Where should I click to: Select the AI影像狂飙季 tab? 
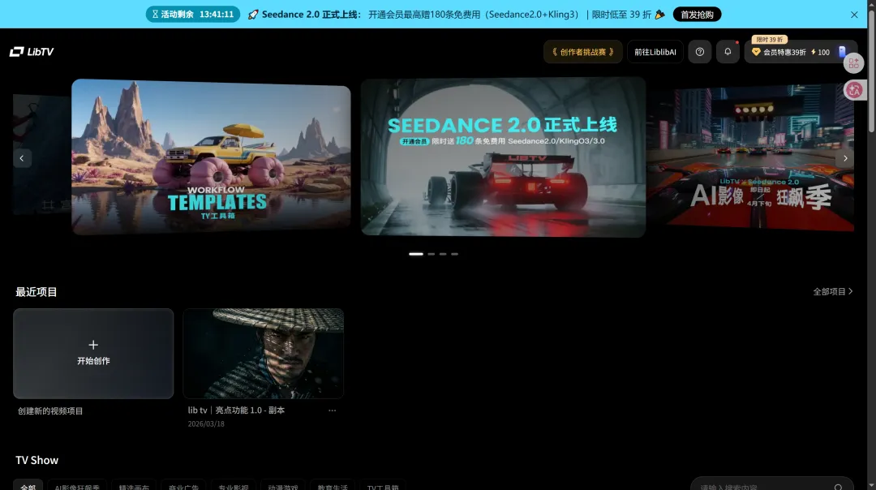coord(77,486)
